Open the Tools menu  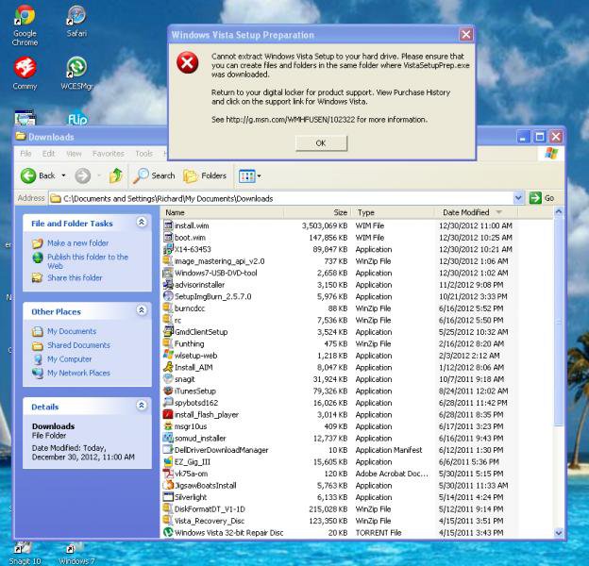(x=143, y=154)
